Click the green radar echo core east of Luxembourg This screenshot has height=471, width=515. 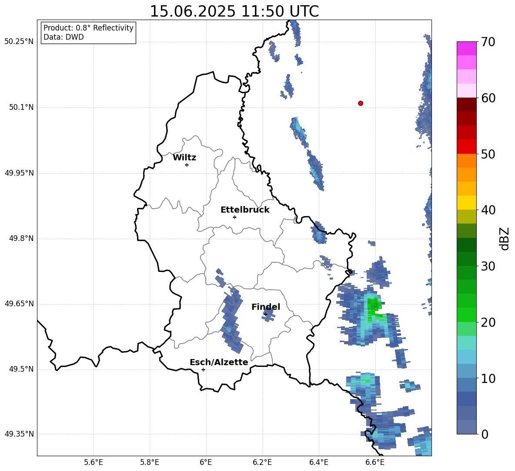[374, 308]
